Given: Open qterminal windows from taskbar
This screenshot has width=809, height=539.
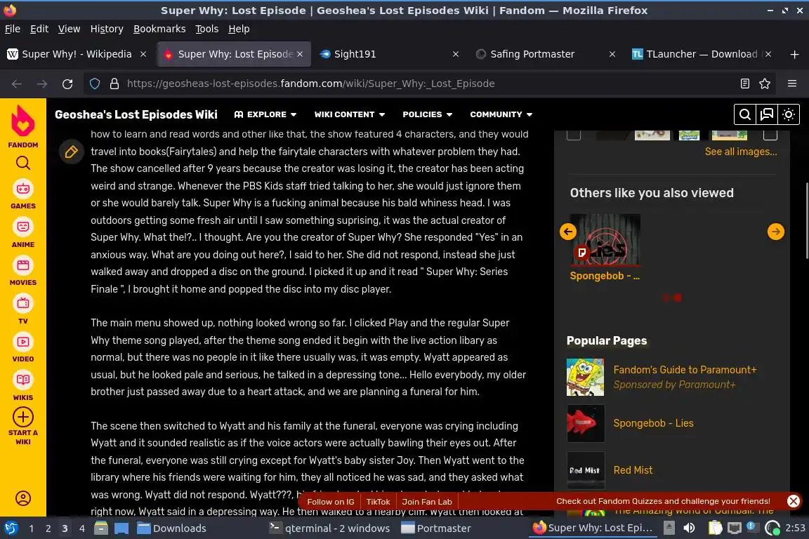Looking at the screenshot, I should 329,528.
